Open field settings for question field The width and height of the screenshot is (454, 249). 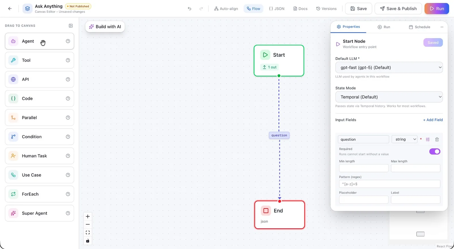coord(428,139)
